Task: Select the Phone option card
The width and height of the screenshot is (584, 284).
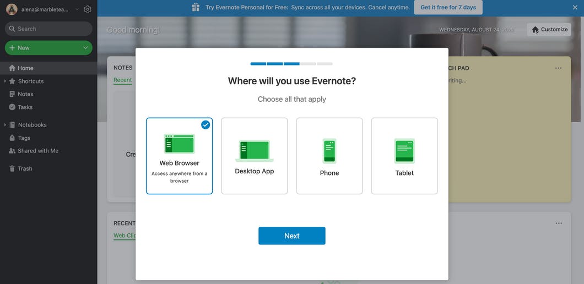Action: (329, 156)
